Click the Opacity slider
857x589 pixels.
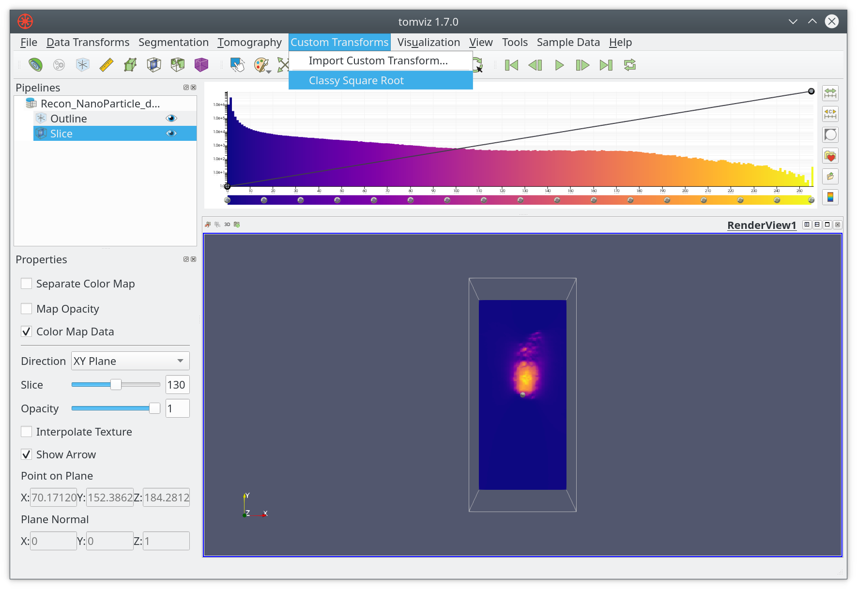116,408
